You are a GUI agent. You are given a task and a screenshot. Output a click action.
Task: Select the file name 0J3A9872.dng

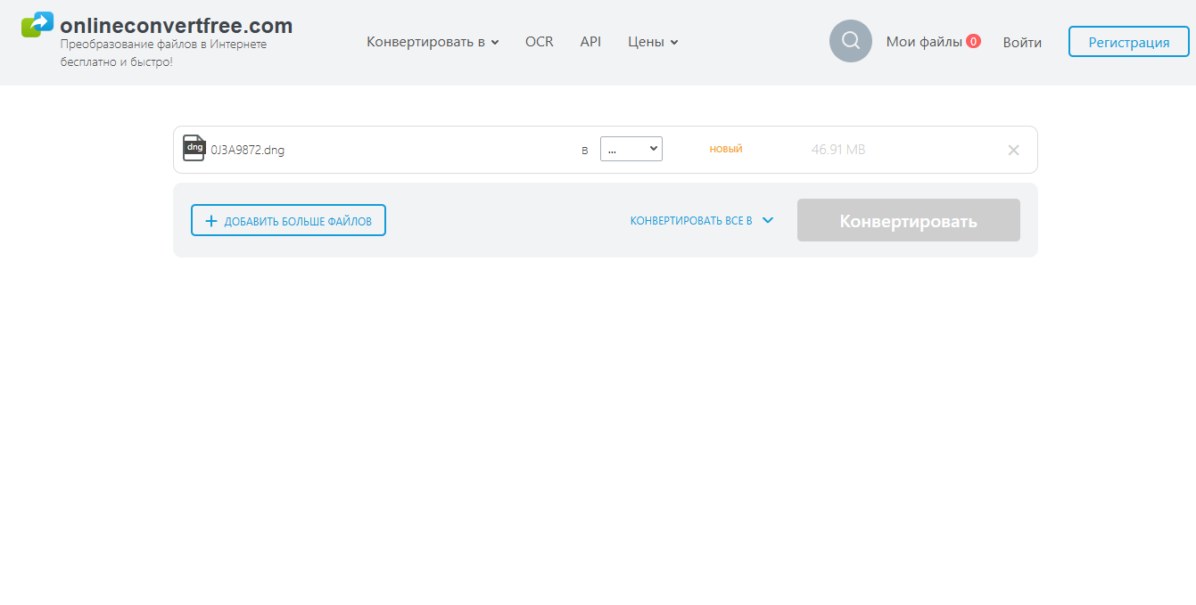coord(248,150)
